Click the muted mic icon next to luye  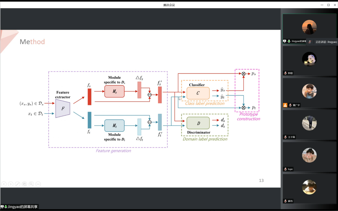pyautogui.click(x=285, y=169)
